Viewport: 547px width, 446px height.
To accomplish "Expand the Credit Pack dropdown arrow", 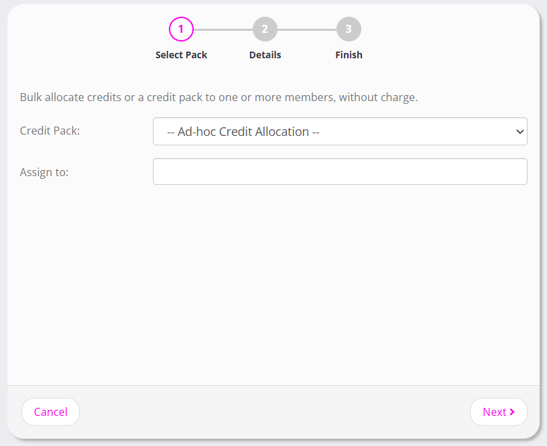I will [x=520, y=132].
